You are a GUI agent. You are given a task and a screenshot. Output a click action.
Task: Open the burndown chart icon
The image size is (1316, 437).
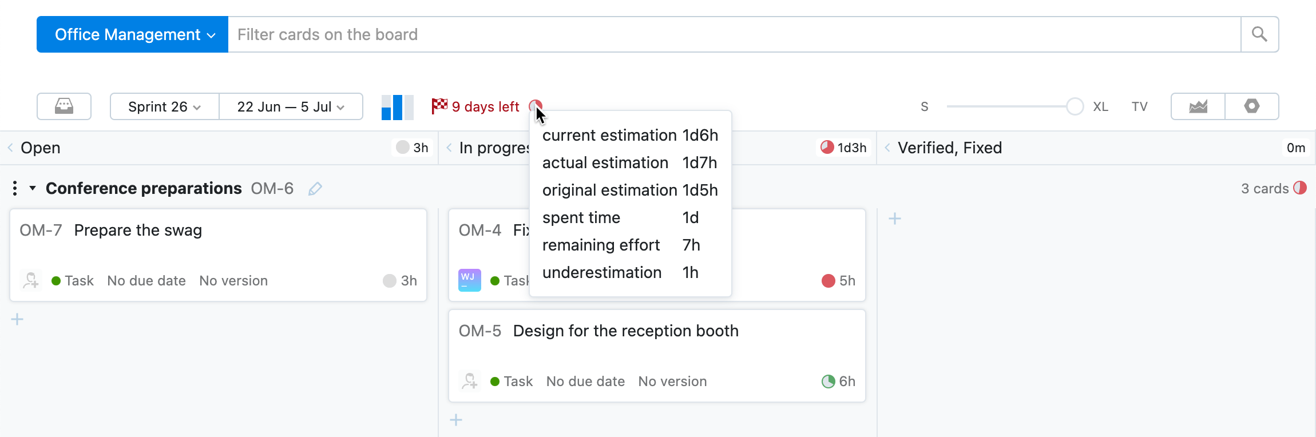pos(1198,106)
